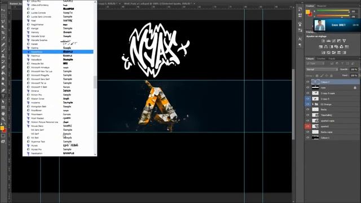
Task: Filter layers by type layers icon
Action: coord(342,64)
